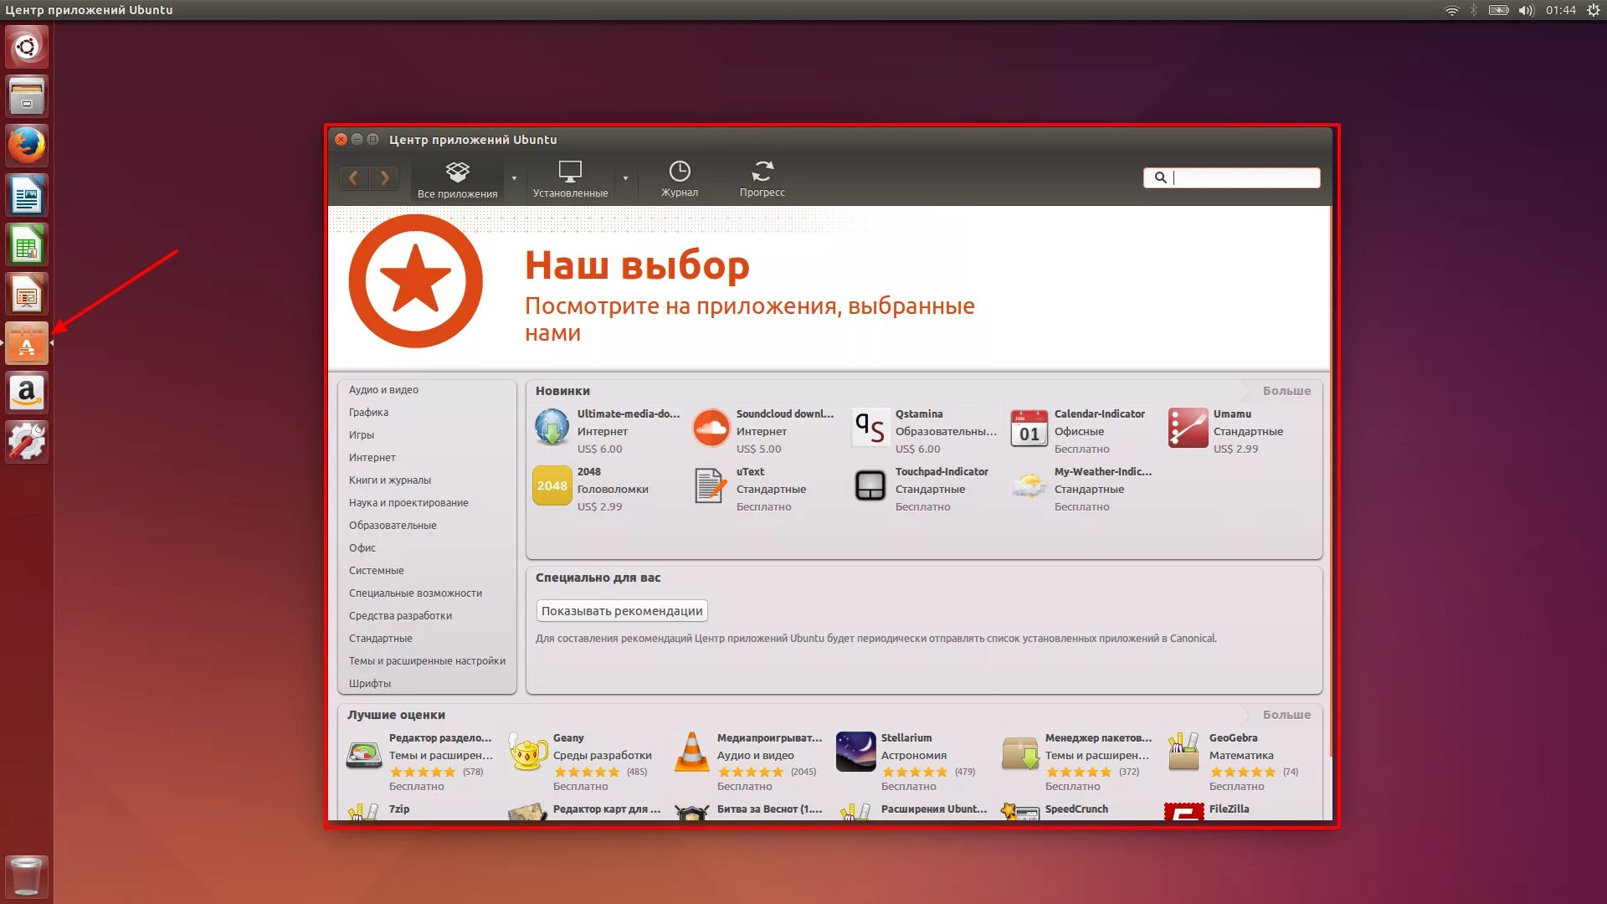Open the Специальные возможности category
The height and width of the screenshot is (904, 1607).
coord(415,593)
